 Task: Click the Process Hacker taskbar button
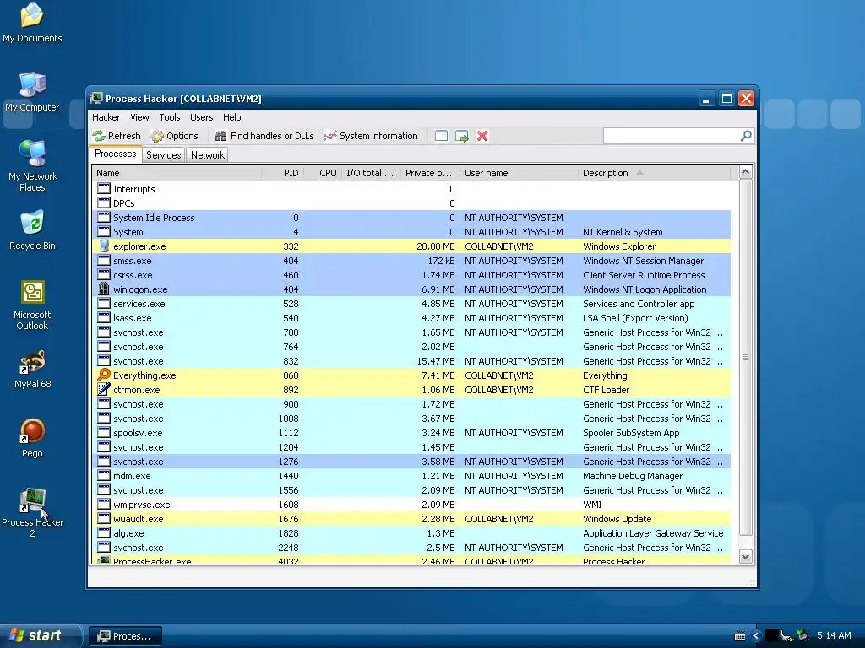pos(125,636)
